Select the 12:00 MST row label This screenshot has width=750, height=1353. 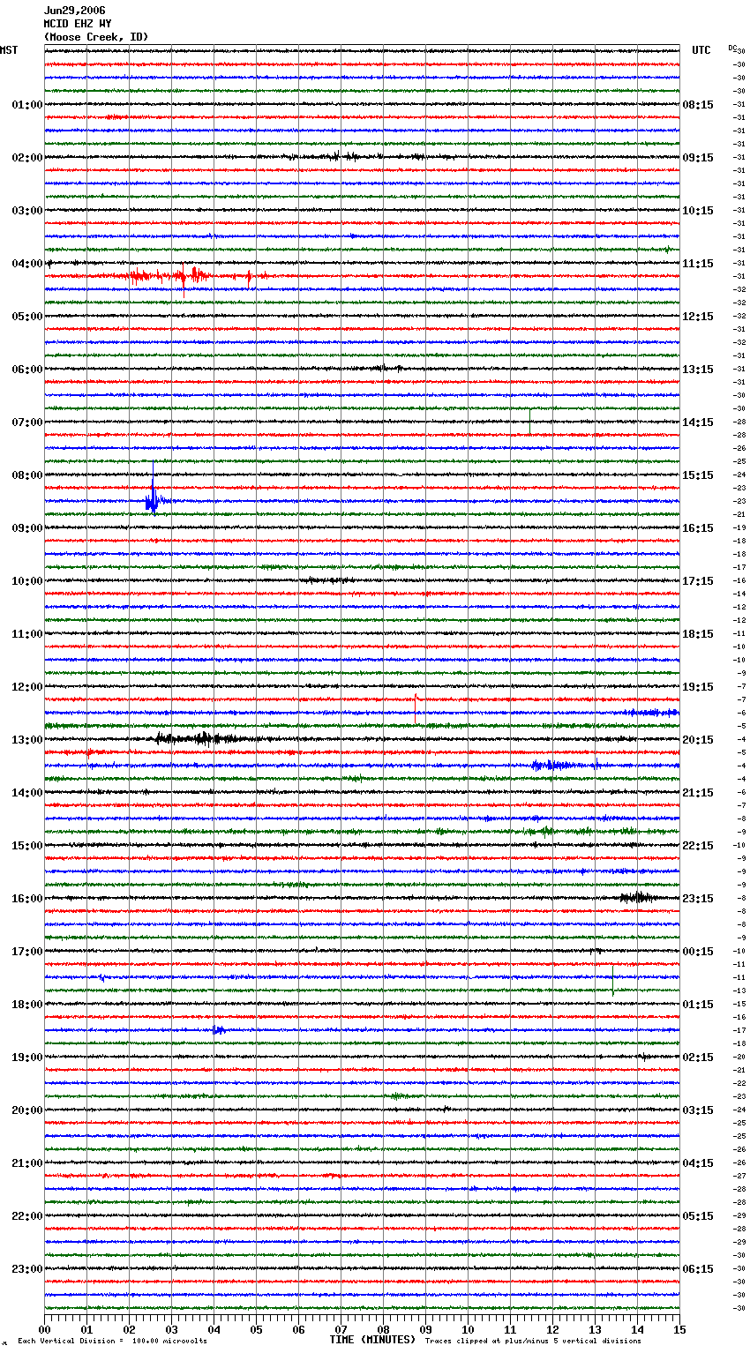click(26, 687)
